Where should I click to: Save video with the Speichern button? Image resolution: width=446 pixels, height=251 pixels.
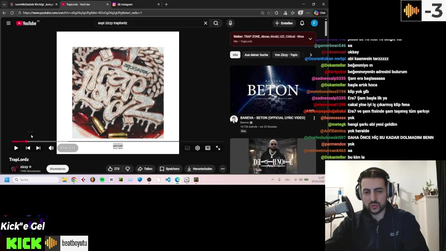click(x=170, y=169)
